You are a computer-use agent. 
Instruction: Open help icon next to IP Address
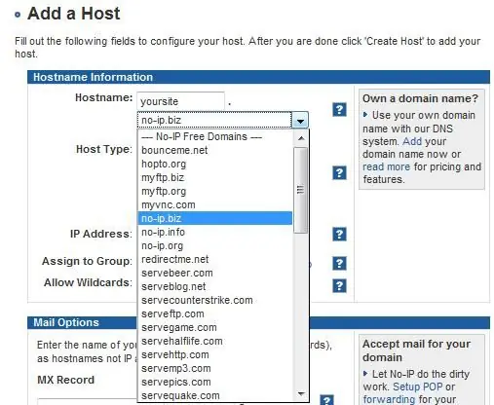339,234
